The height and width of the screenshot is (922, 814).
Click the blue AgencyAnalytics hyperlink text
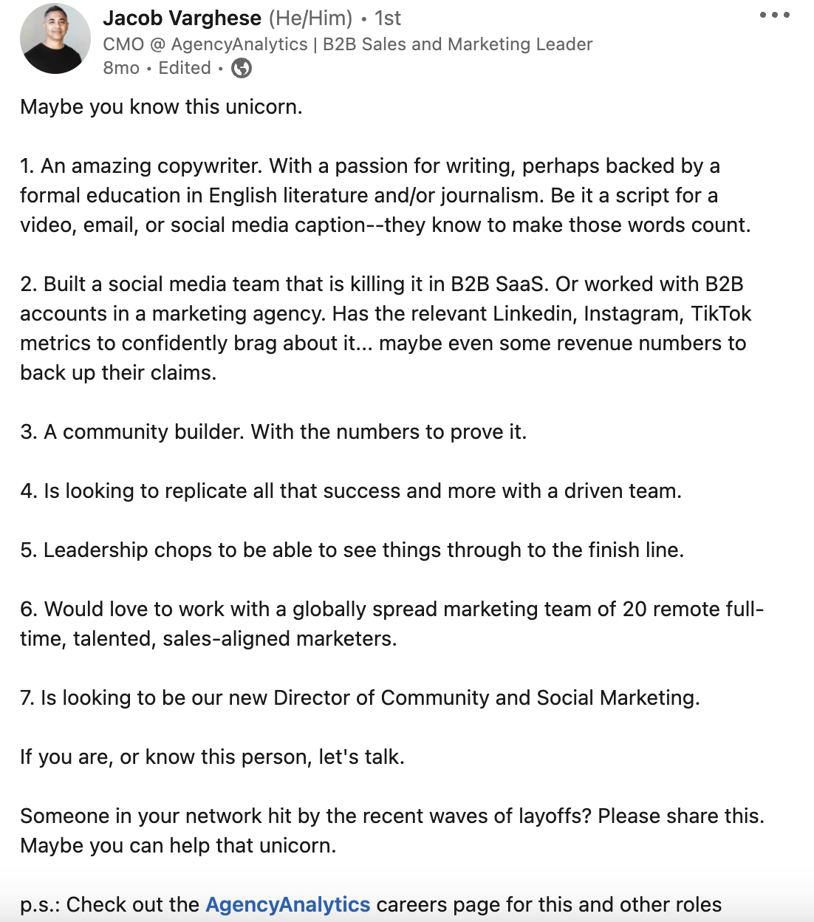[x=287, y=904]
